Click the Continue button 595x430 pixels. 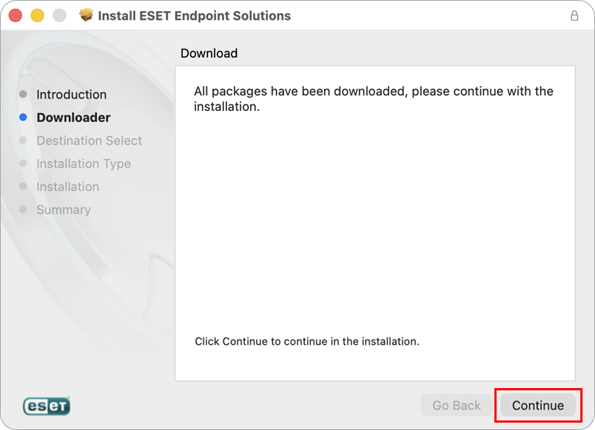[538, 405]
